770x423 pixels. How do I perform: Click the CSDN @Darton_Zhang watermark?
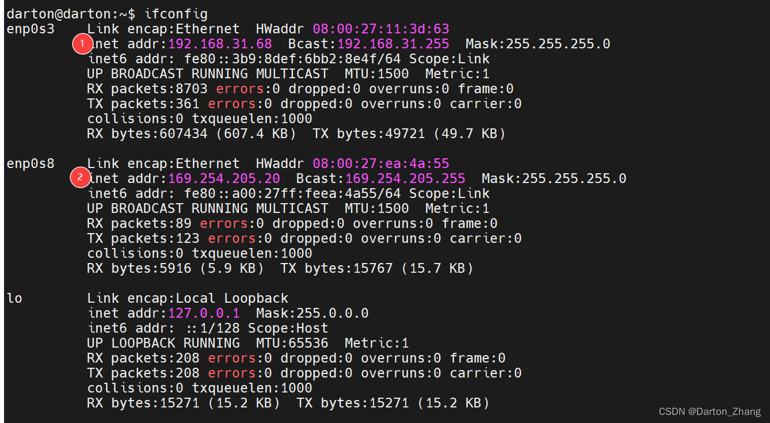[710, 411]
